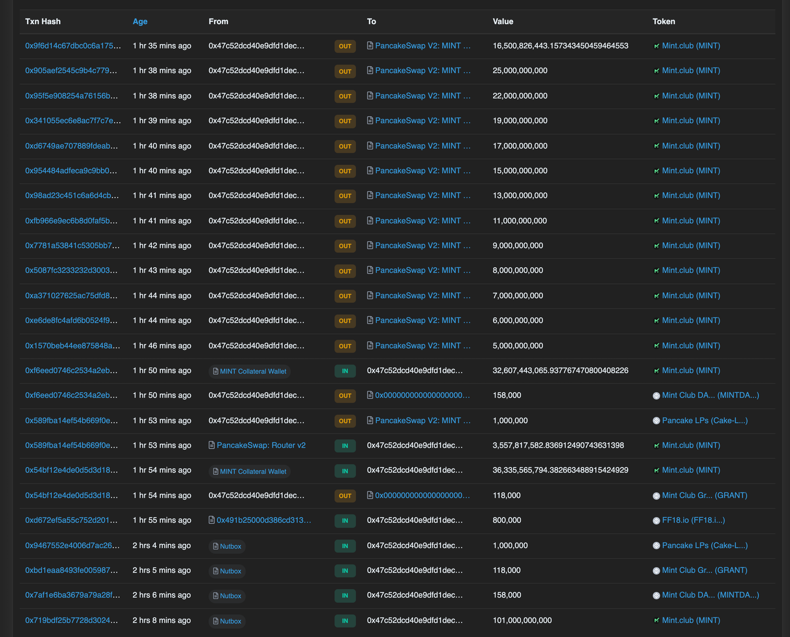790x637 pixels.
Task: Open PancakeSwap V2: MINT recipient in the 16,500,826,443 row
Action: pyautogui.click(x=423, y=46)
